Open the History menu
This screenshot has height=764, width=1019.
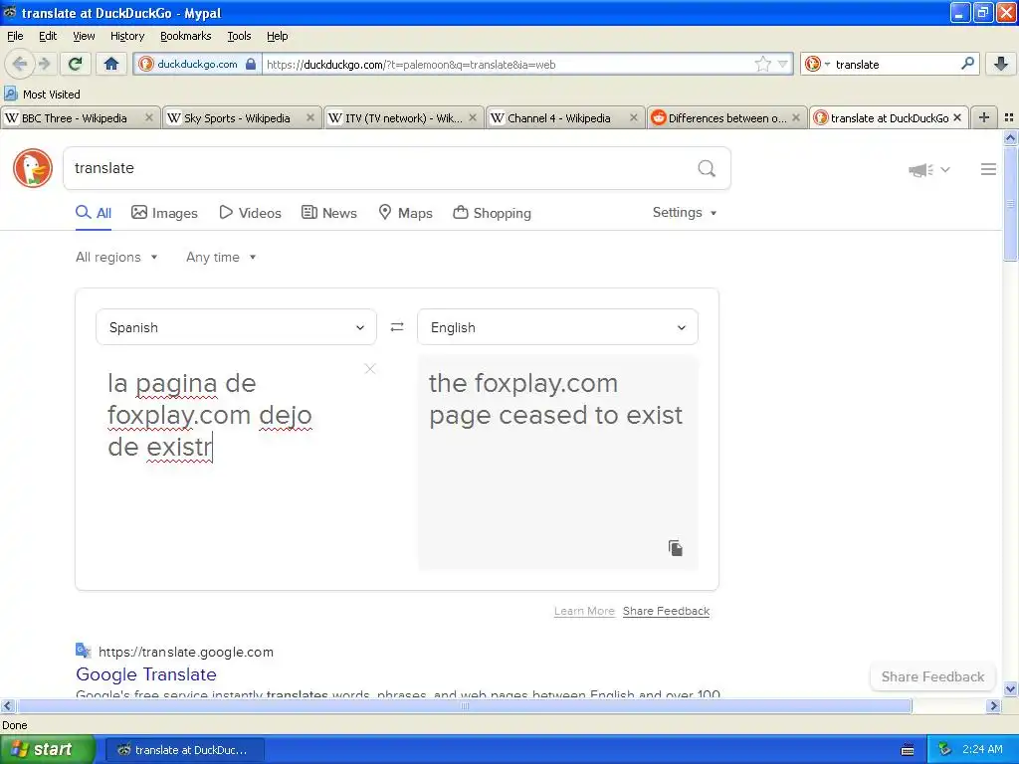(x=127, y=36)
